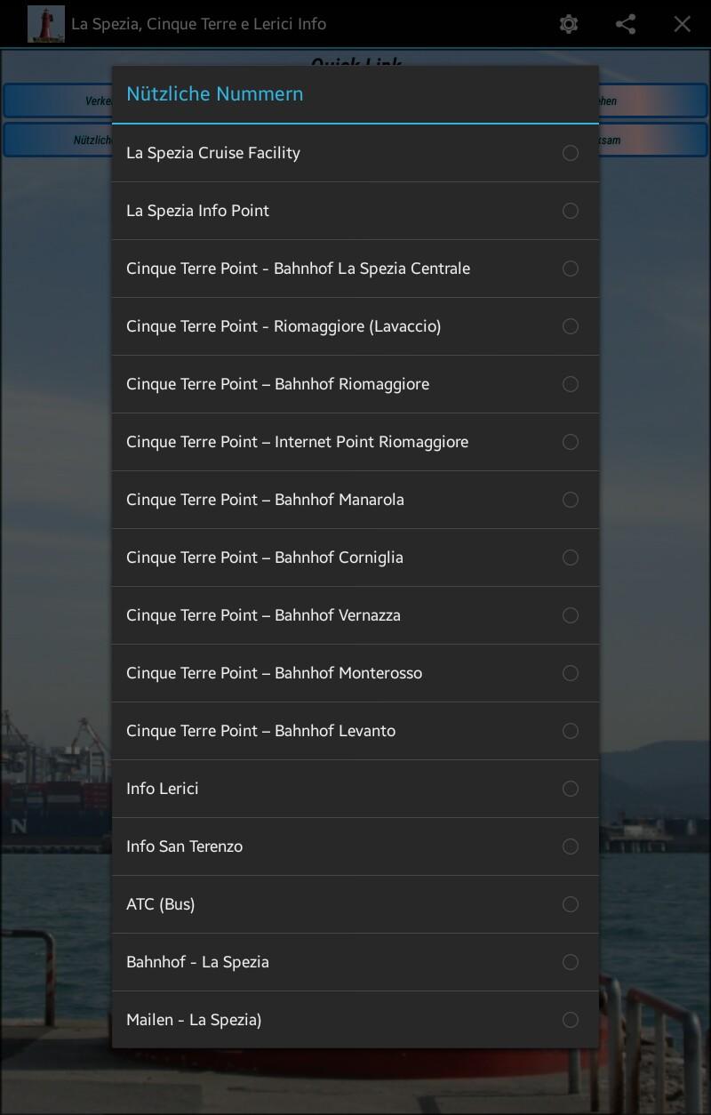
Task: Select La Spezia Cruise Facility radio button
Action: [571, 153]
